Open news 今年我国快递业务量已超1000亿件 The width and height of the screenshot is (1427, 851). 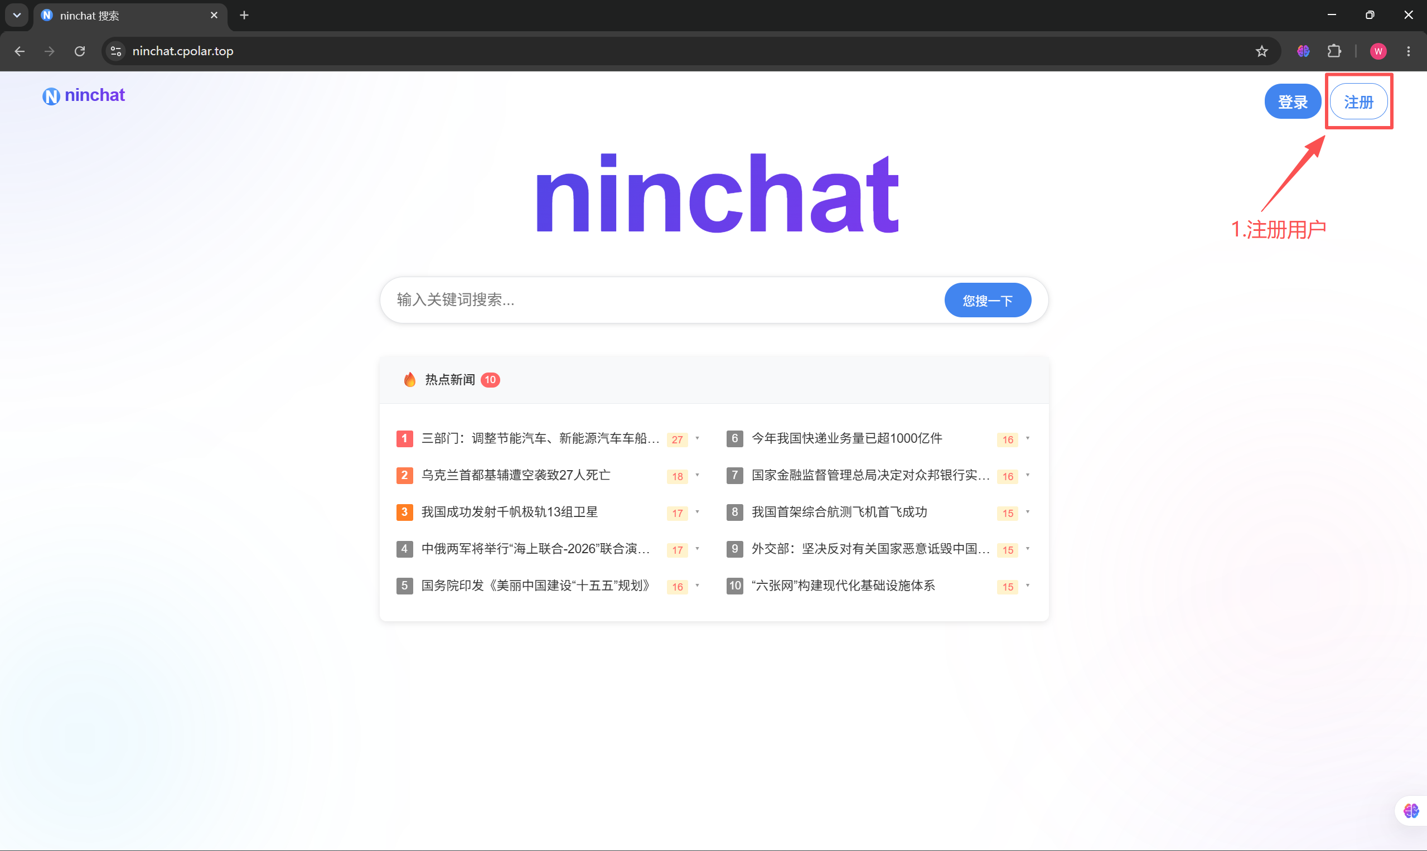tap(846, 439)
